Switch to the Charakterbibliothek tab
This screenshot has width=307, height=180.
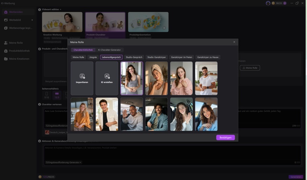(x=83, y=50)
